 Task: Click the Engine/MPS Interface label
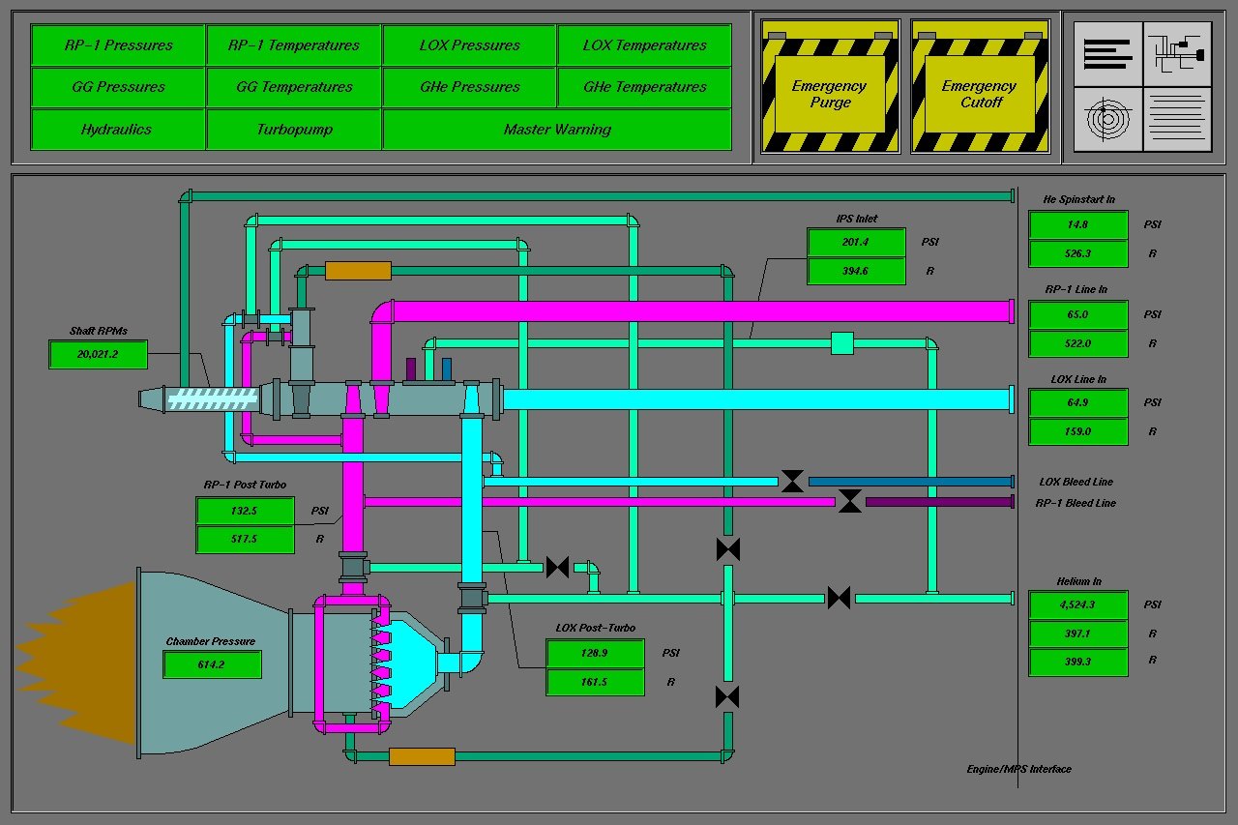click(x=1019, y=769)
